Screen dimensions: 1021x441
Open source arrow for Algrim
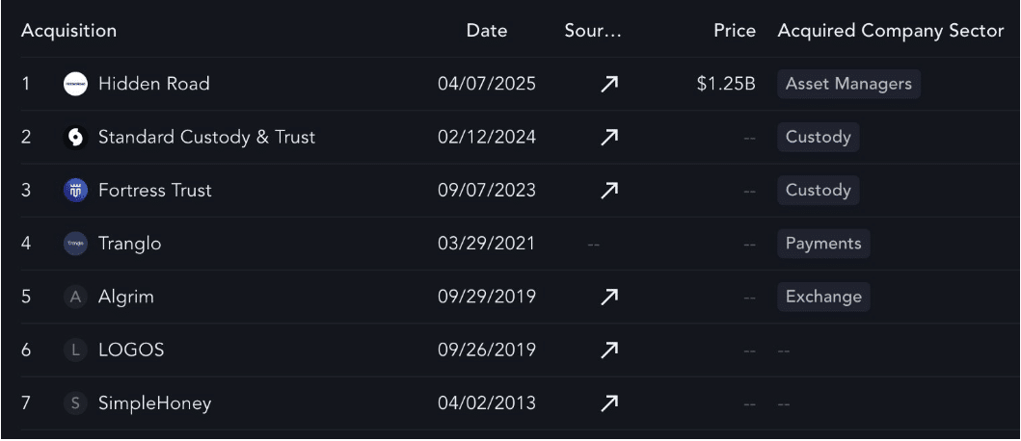point(608,298)
